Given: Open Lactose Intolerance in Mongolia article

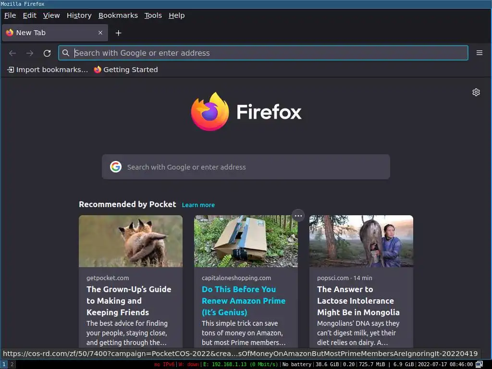Looking at the screenshot, I should point(358,301).
